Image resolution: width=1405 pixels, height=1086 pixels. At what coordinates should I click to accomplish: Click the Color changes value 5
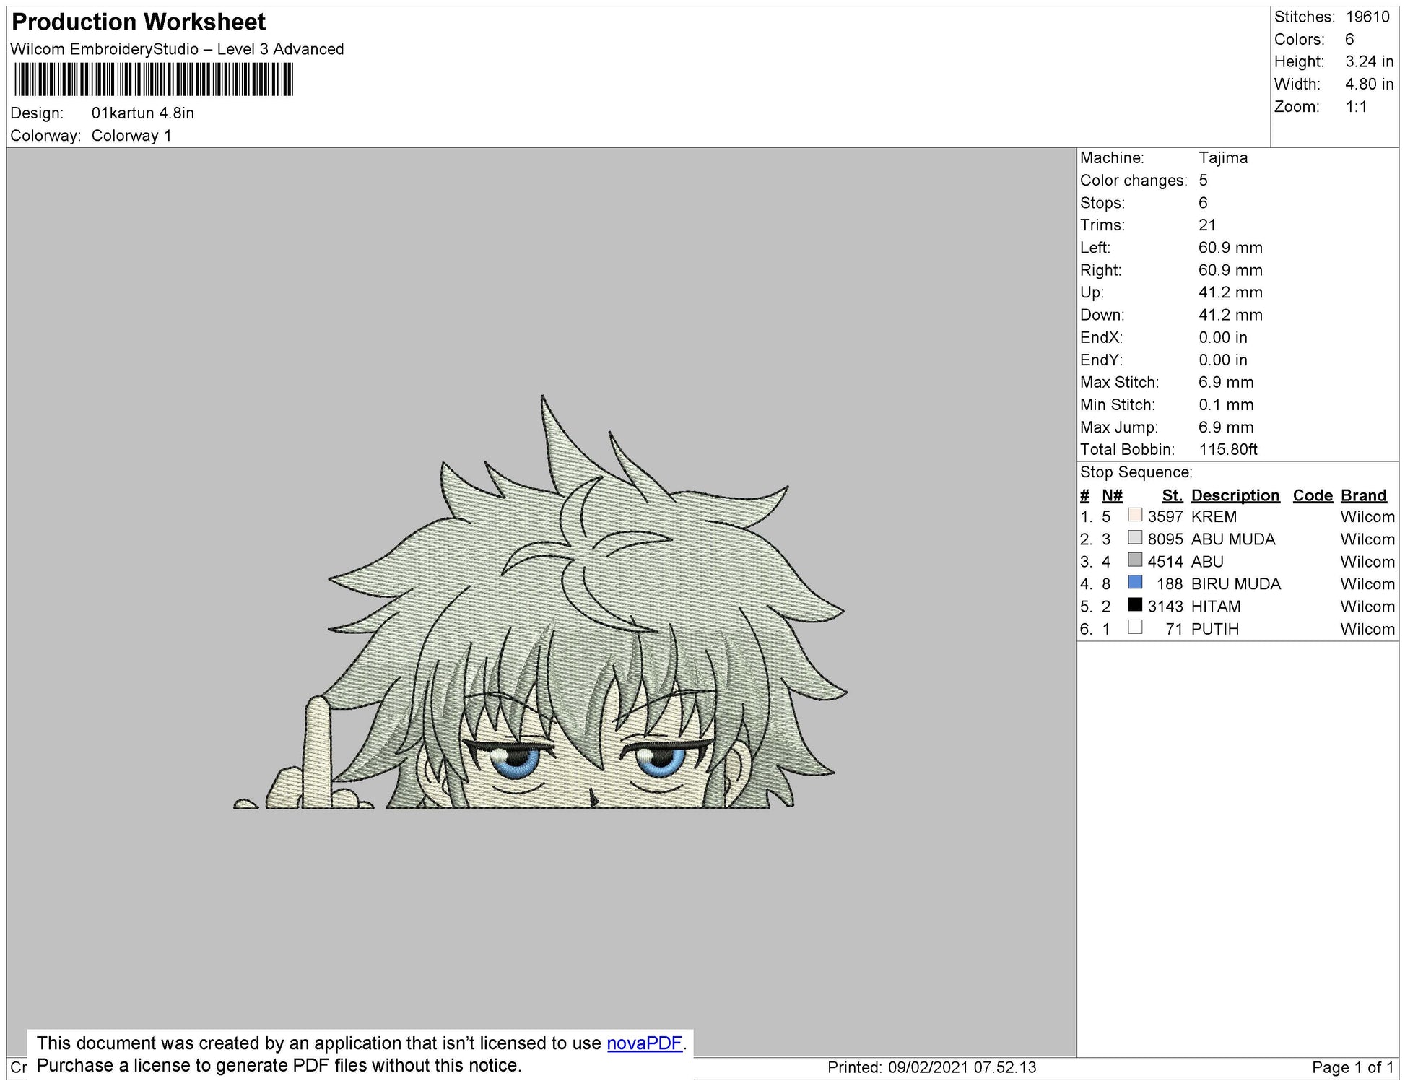pos(1203,181)
